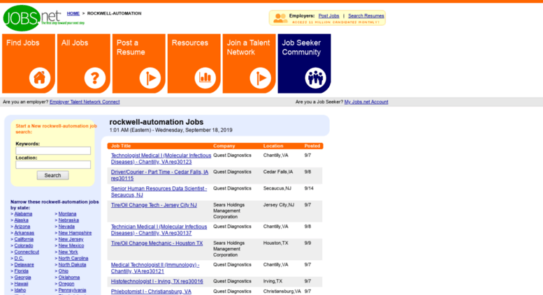This screenshot has width=543, height=295.
Task: Narrow jobs to Delaware
Action: coord(24,265)
